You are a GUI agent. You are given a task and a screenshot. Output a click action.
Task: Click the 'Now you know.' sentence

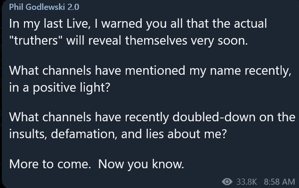pos(141,164)
